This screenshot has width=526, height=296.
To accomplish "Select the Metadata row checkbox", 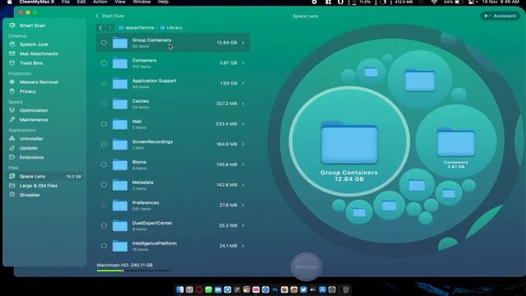I will tap(104, 185).
